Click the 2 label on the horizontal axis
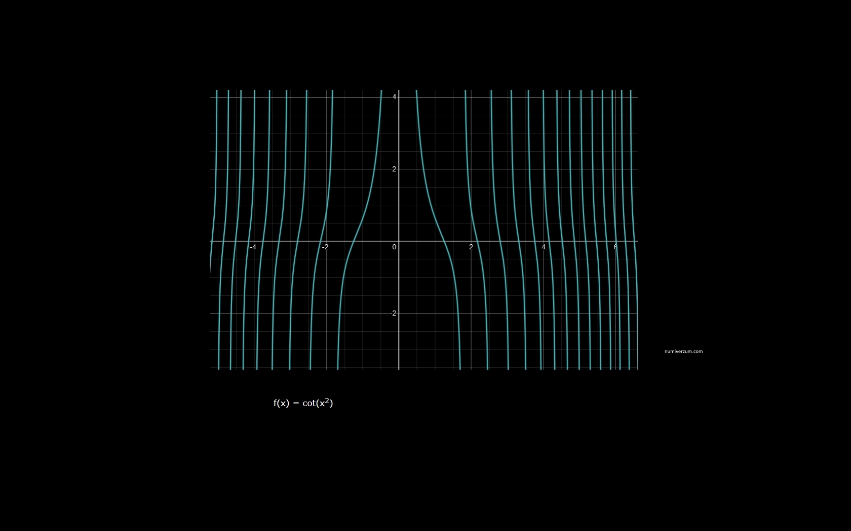The image size is (851, 531). tap(471, 247)
